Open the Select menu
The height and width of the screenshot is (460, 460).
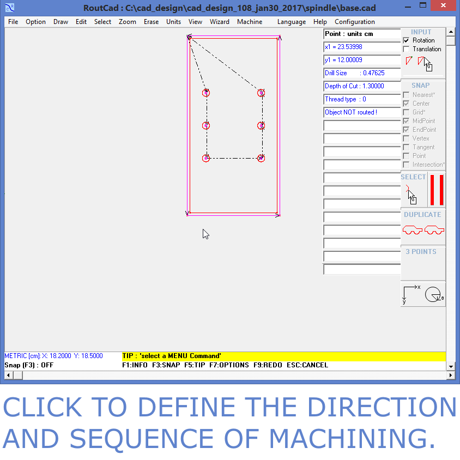click(102, 22)
